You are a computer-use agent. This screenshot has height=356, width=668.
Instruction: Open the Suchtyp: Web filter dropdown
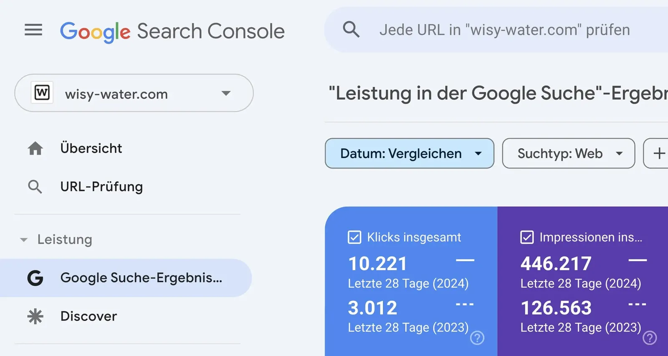[x=569, y=153]
